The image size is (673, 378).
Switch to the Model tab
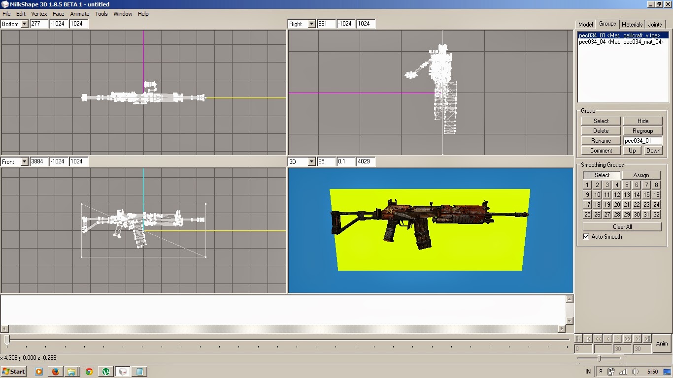pos(585,25)
